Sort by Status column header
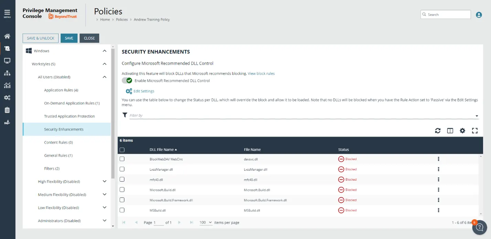Screen dimensions: 491x239 [x=343, y=150]
